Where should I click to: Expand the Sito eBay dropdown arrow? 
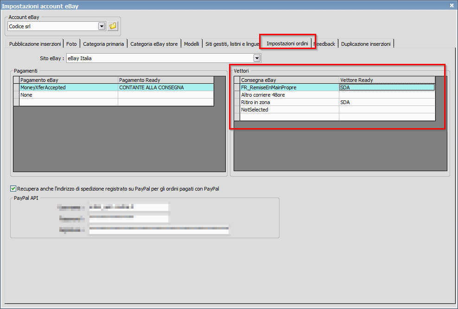[257, 58]
